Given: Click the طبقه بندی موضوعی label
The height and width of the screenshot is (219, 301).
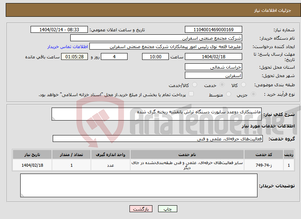Looking at the screenshot, I should coord(275,85).
